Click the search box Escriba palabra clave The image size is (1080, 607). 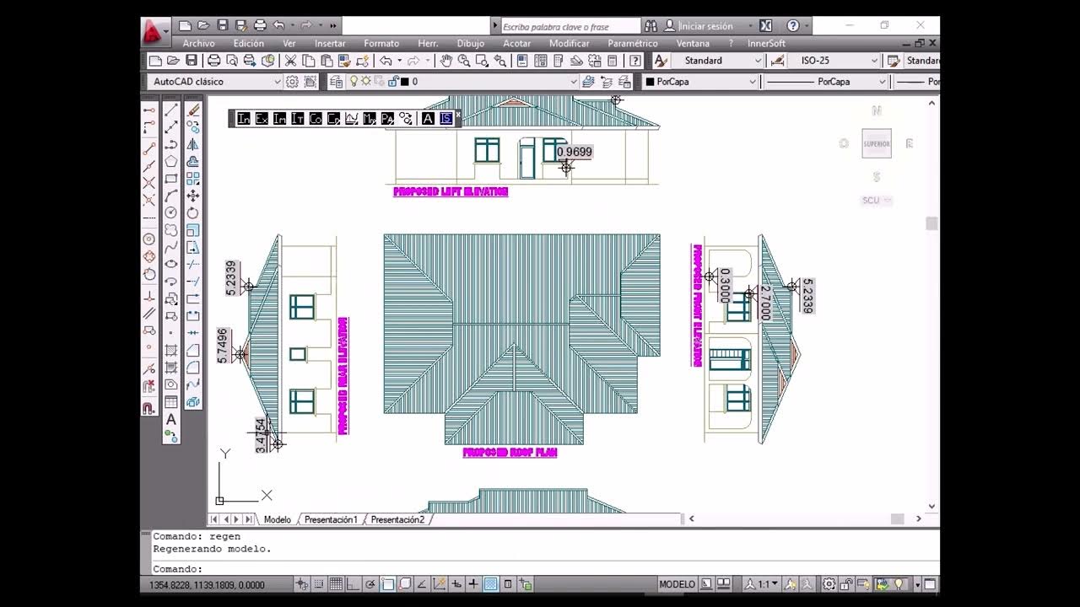pyautogui.click(x=570, y=26)
